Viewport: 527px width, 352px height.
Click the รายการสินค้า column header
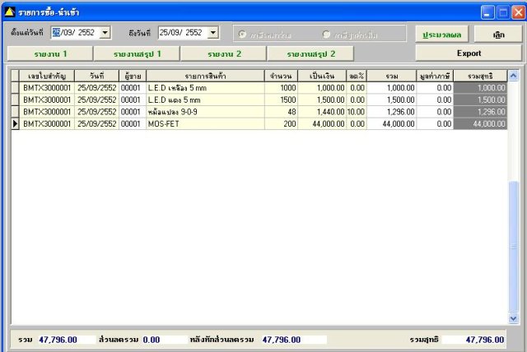205,76
